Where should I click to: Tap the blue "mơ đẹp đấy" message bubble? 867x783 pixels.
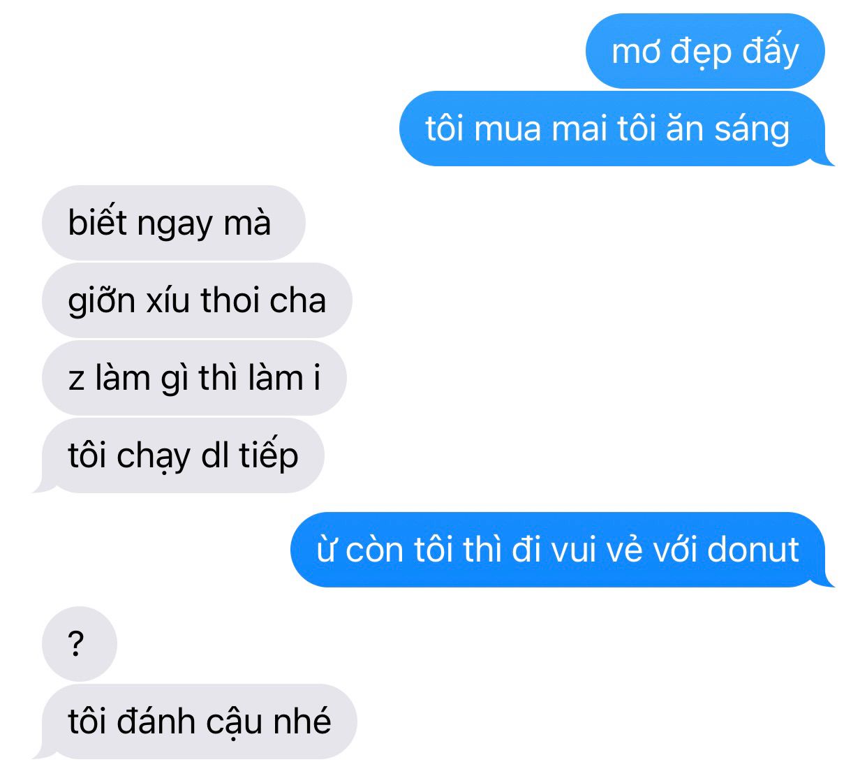point(705,51)
